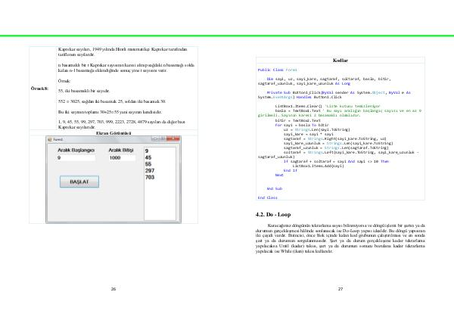Select 45 in the results list box
Screen dimensions: 454x320
[x=148, y=158]
